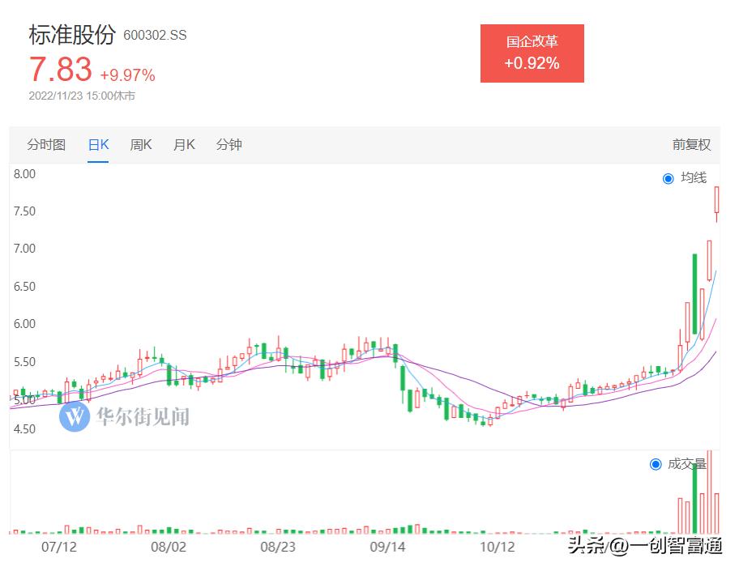
Task: Click the 07/12 date axis label
Action: [58, 547]
